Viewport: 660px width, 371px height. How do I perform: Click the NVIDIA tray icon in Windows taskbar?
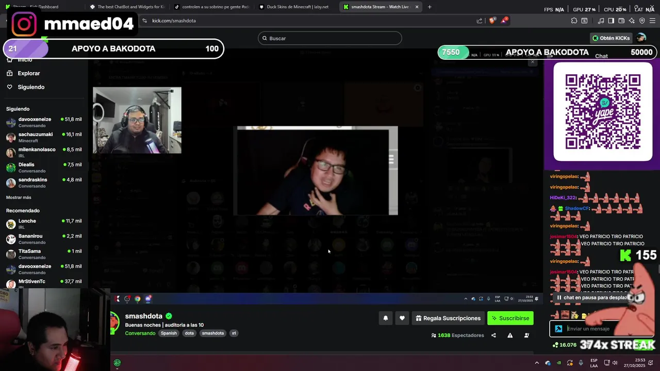pos(559,363)
